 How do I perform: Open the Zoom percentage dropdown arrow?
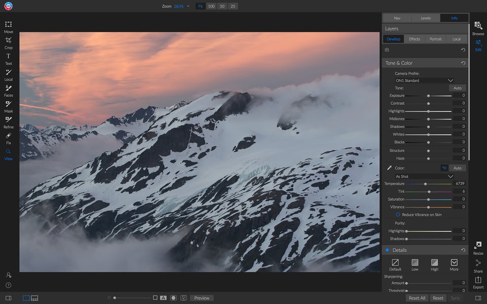coord(188,6)
